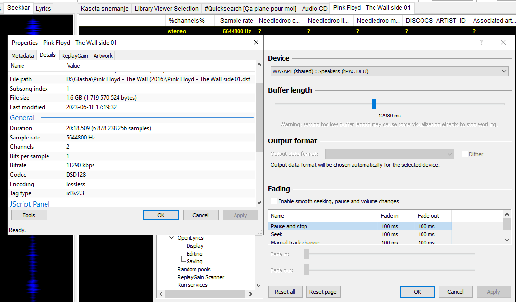Viewport: 516px width, 302px height.
Task: Open Kaseta snemanje playlist tab
Action: (105, 8)
